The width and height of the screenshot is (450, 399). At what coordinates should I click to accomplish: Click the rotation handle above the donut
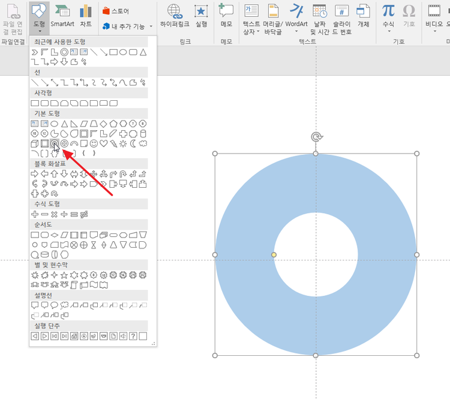coord(317,137)
